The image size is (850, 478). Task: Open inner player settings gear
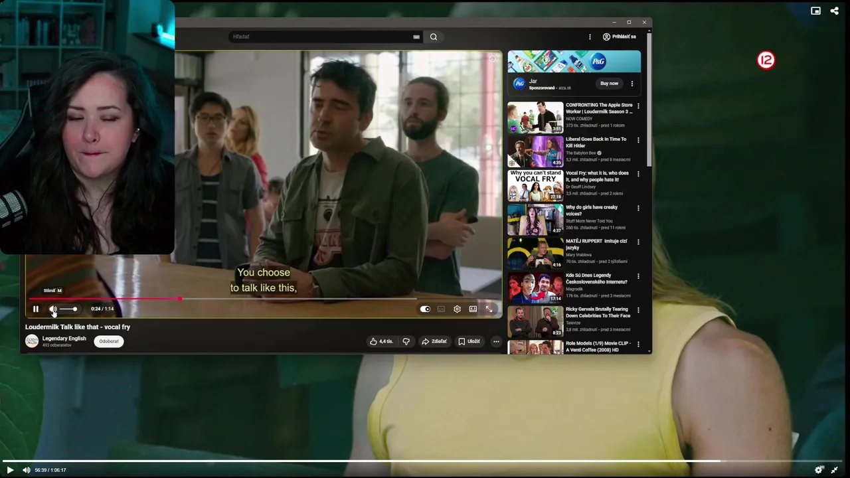[x=457, y=309]
